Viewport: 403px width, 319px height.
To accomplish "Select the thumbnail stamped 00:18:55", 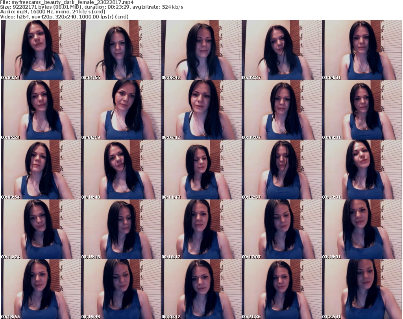I will tap(41, 289).
